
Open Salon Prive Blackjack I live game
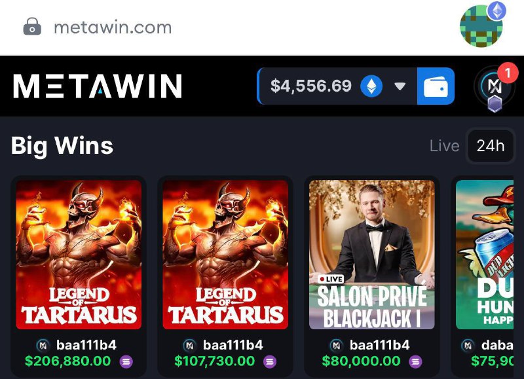tap(372, 255)
